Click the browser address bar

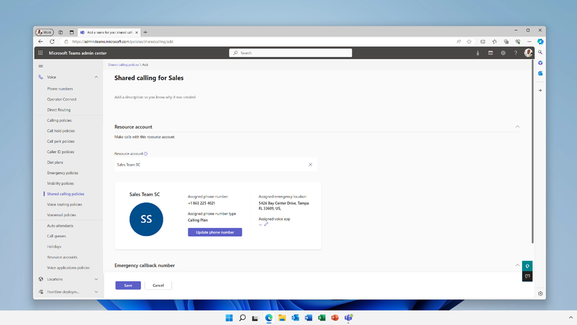point(258,42)
